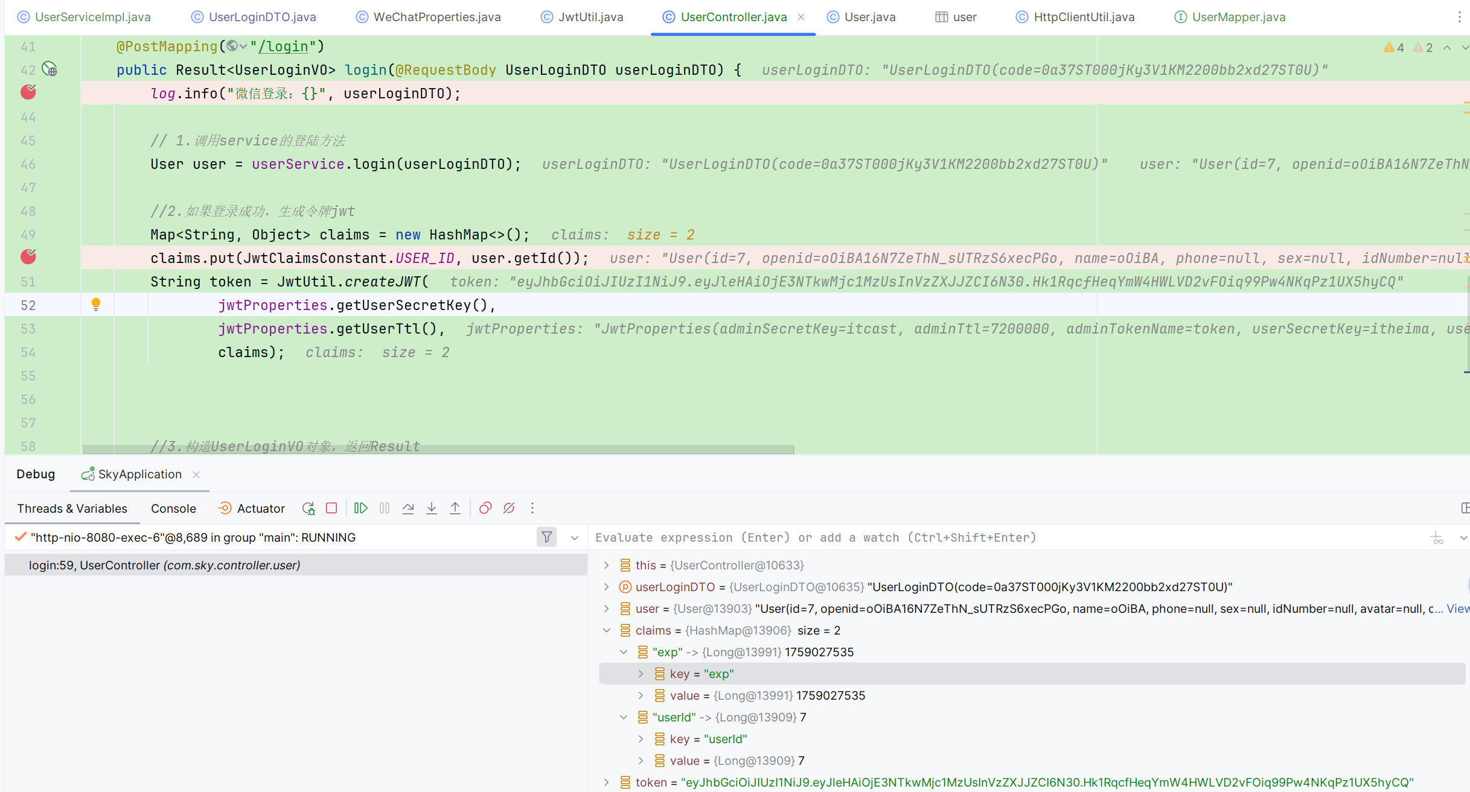Click line number 52 in the gutter
The image size is (1470, 792).
[x=28, y=305]
